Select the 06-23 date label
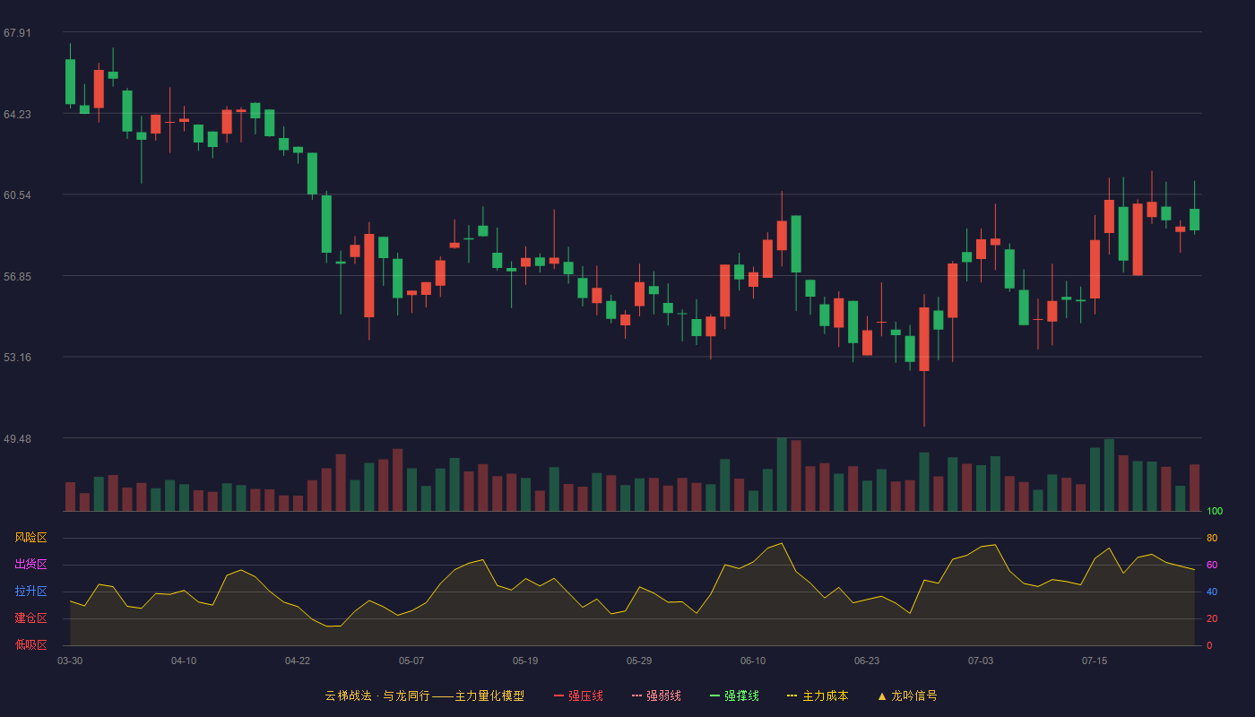Viewport: 1255px width, 717px height. pyautogui.click(x=867, y=661)
